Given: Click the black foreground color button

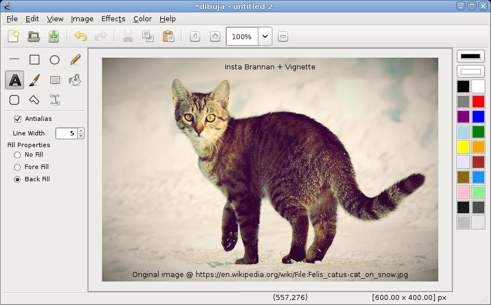Looking at the screenshot, I should tap(471, 57).
